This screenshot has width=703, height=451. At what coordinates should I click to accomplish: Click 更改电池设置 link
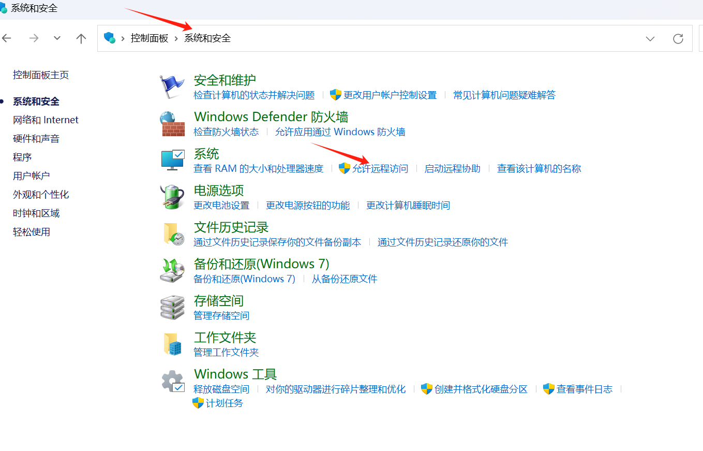click(x=221, y=206)
